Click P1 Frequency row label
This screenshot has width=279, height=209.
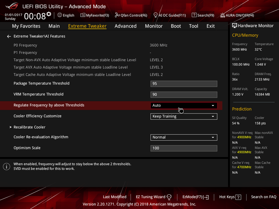[25, 53]
